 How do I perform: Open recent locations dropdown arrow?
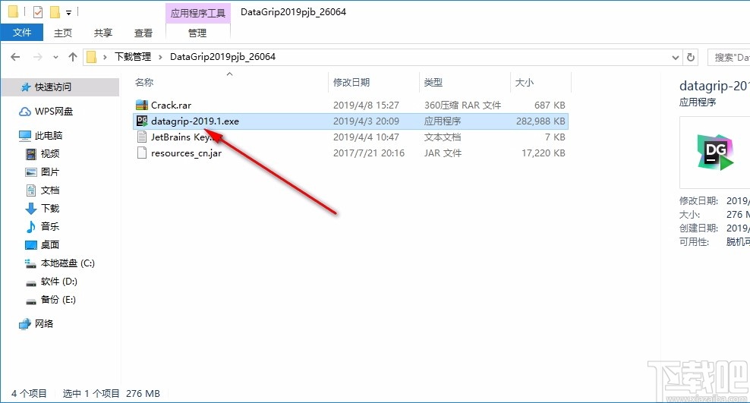point(55,58)
